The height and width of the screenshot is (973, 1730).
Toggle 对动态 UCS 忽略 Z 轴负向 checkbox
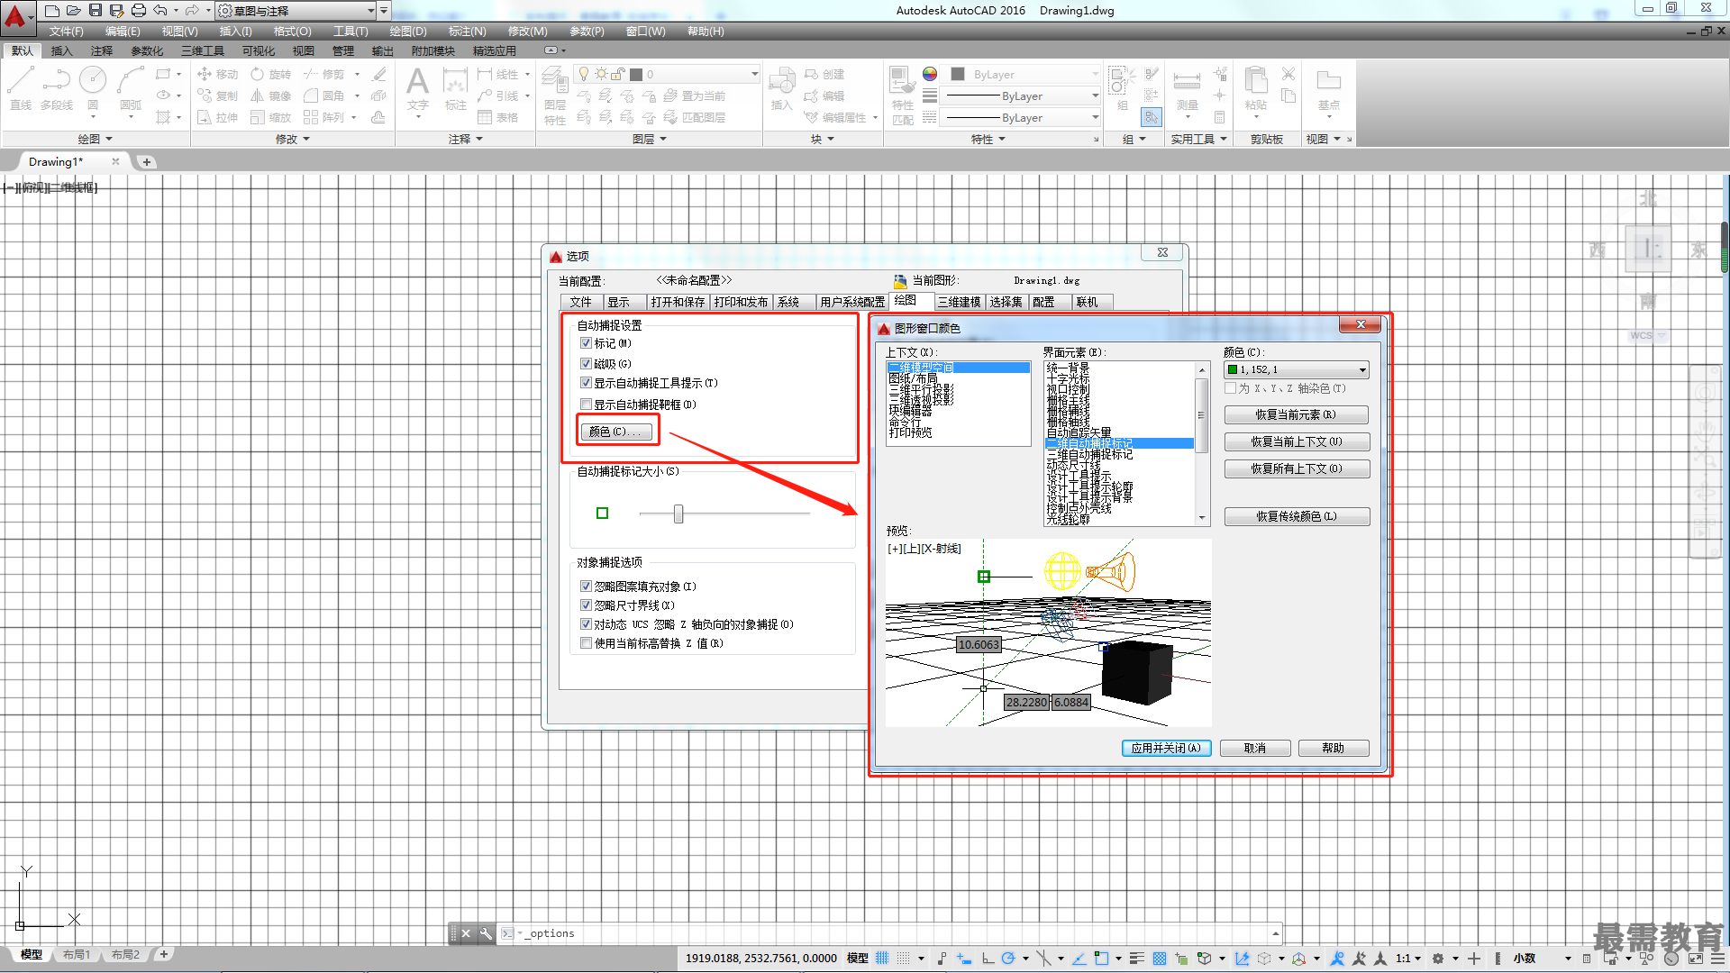coord(586,624)
